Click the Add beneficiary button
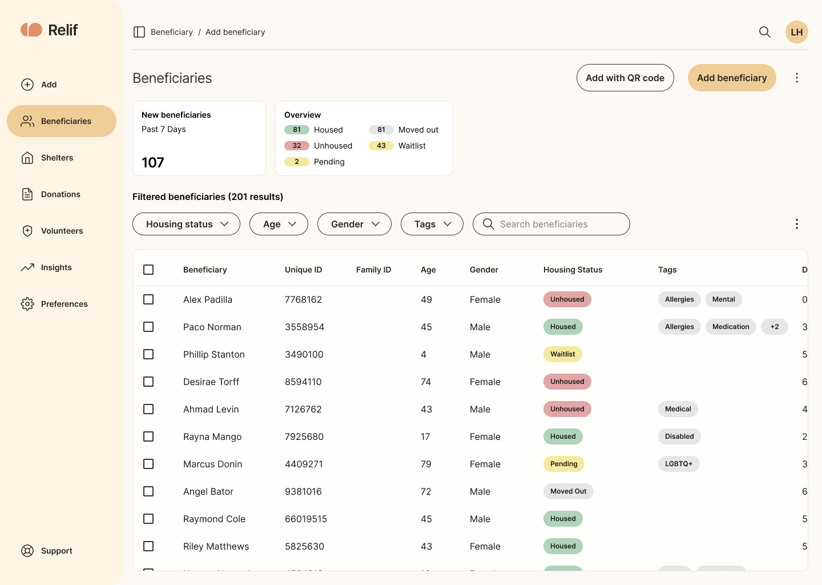822x585 pixels. [732, 78]
